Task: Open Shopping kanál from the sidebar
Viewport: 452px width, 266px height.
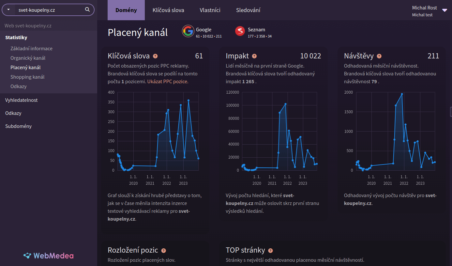Action: tap(27, 77)
